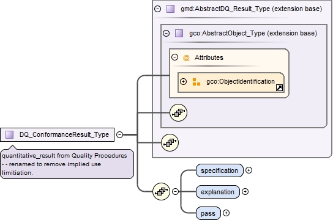333x223 pixels.
Task: Click the Attributes label
Action: pyautogui.click(x=209, y=57)
